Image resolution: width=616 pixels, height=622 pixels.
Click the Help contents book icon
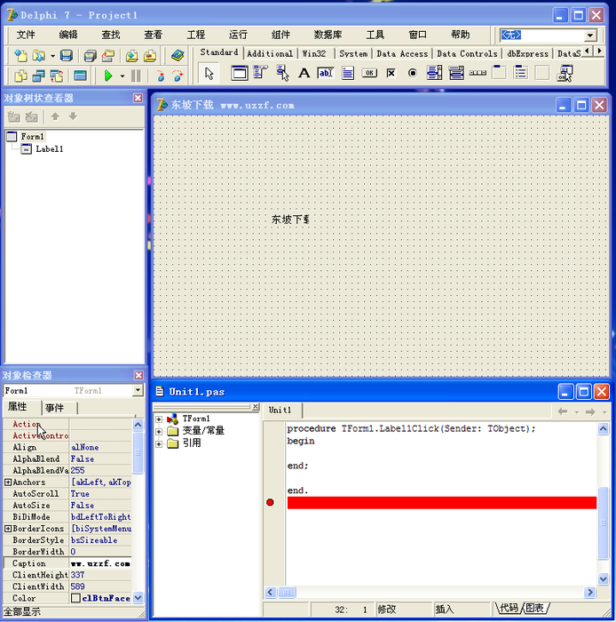click(x=178, y=56)
